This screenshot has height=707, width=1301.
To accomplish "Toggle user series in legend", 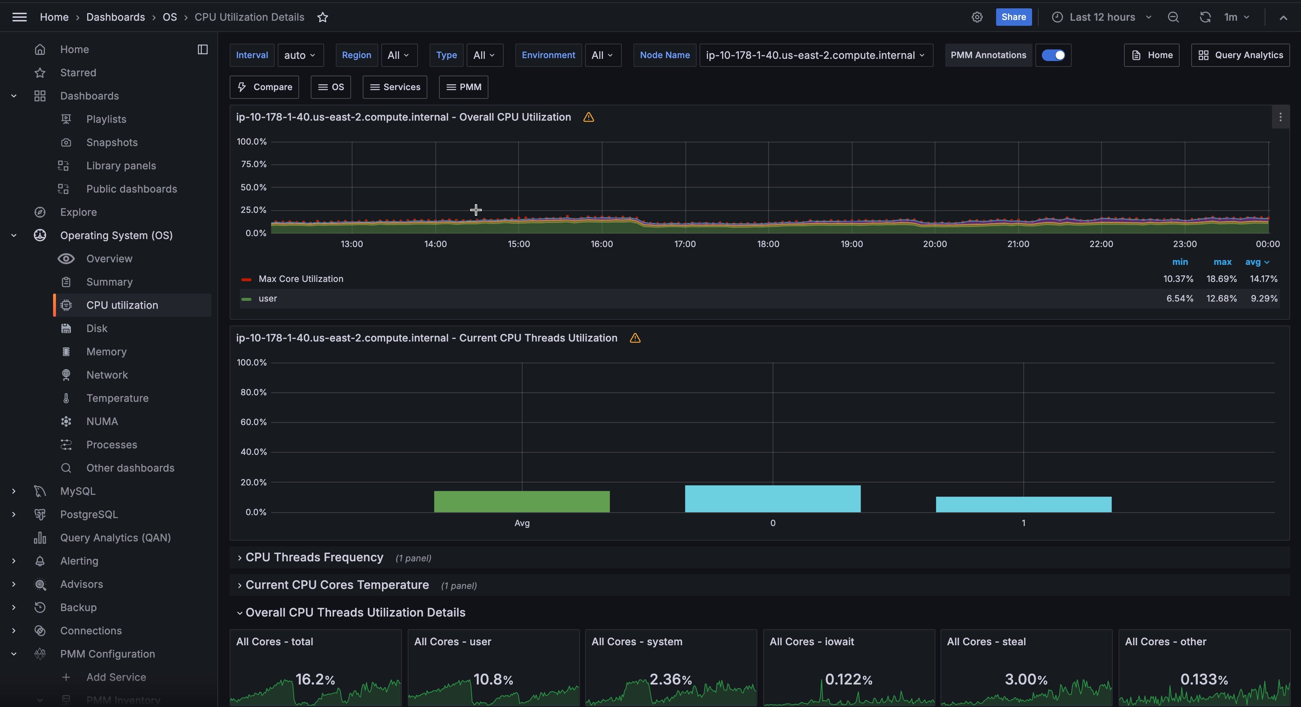I will coord(267,299).
